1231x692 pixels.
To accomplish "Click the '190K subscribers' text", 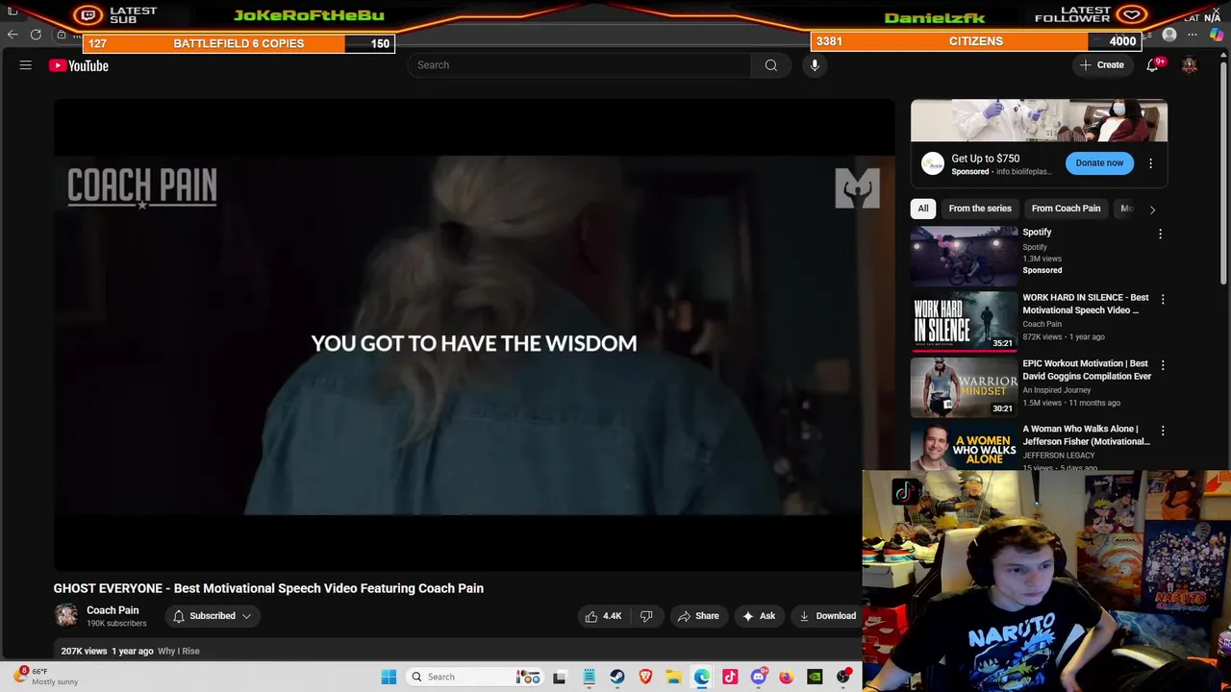I will [x=116, y=624].
